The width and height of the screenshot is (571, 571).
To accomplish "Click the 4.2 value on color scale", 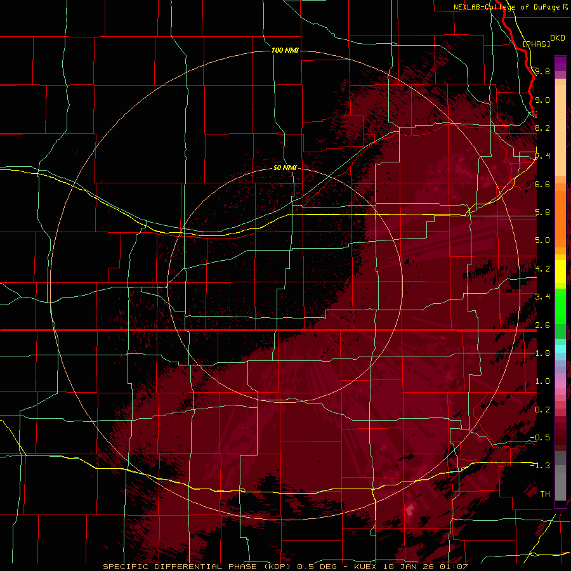I will [542, 269].
